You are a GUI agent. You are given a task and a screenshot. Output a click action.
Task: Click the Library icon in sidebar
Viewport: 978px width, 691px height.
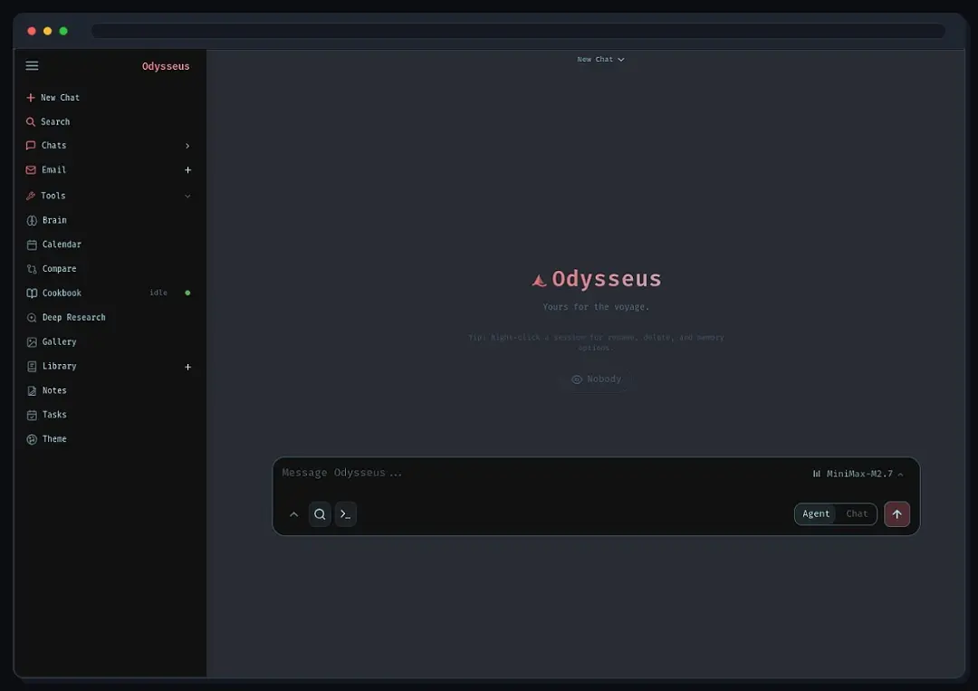click(x=32, y=367)
